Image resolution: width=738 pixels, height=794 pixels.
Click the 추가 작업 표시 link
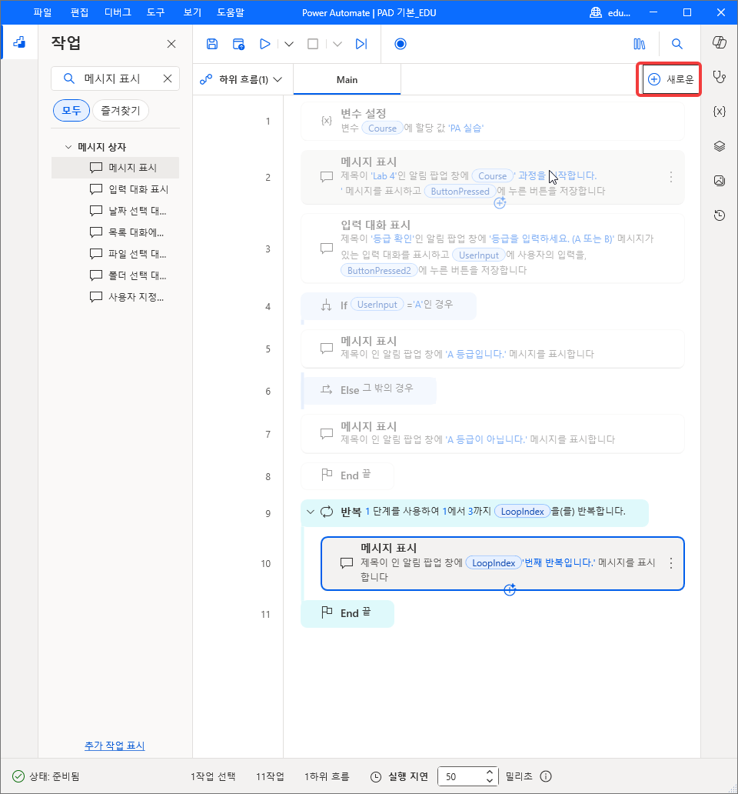115,746
